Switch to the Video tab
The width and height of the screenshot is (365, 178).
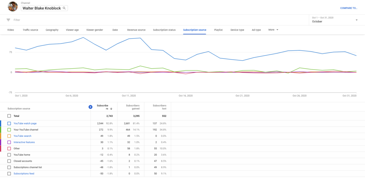(10, 30)
